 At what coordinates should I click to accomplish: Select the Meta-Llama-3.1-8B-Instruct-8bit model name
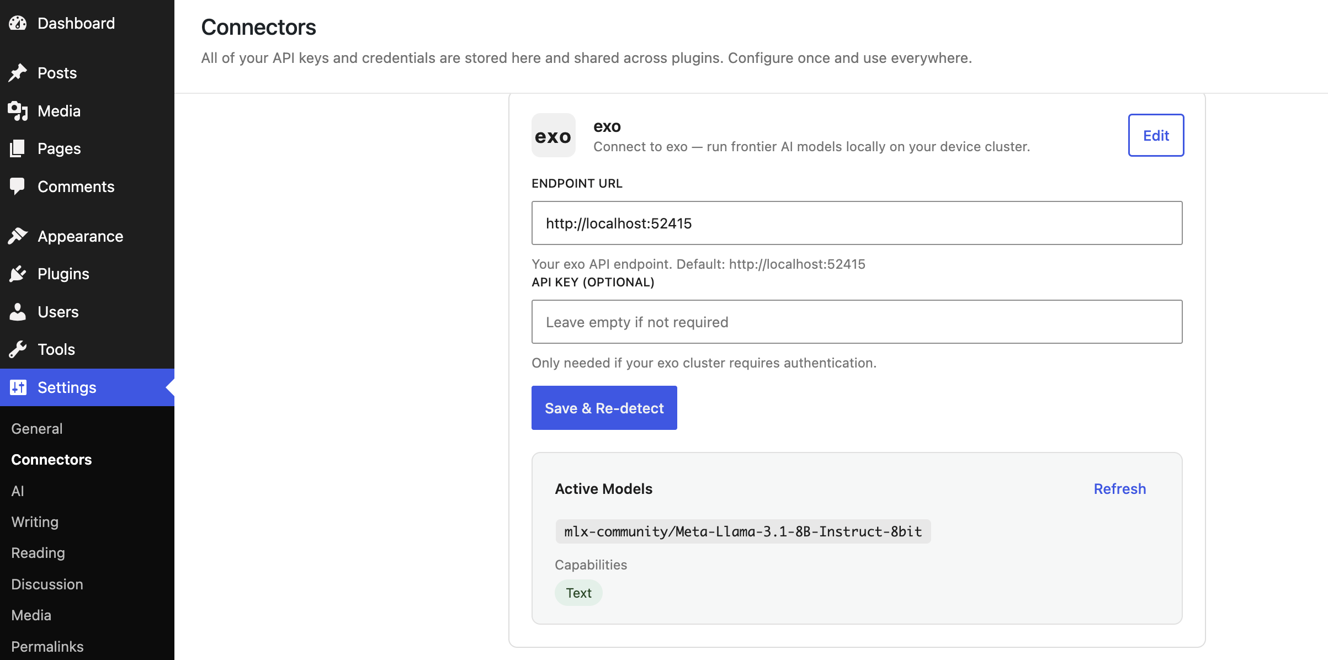[x=743, y=531]
